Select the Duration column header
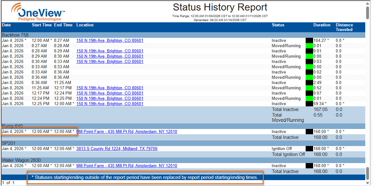The width and height of the screenshot is (373, 186). tap(322, 25)
